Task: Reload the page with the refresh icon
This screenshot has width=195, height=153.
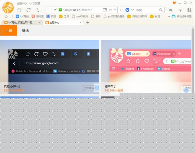Action: click(29, 10)
